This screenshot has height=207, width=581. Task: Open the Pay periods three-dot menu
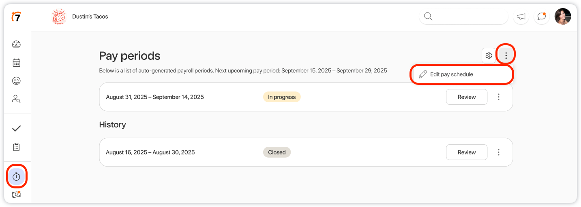coord(506,56)
